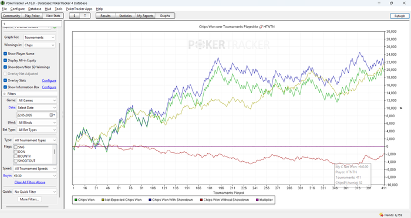411x218 pixels.
Task: Click the Refresh button
Action: pos(399,16)
